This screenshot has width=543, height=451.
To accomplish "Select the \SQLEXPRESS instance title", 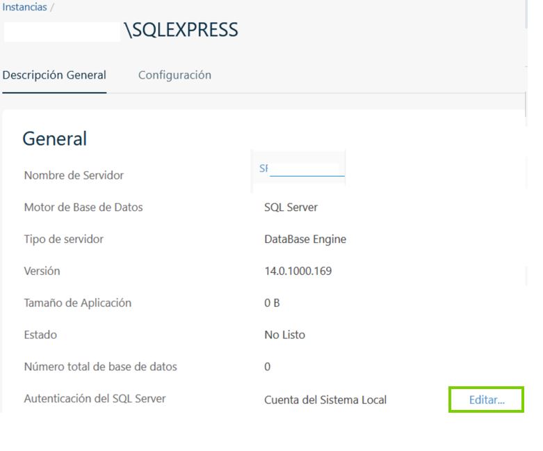I will pyautogui.click(x=181, y=30).
